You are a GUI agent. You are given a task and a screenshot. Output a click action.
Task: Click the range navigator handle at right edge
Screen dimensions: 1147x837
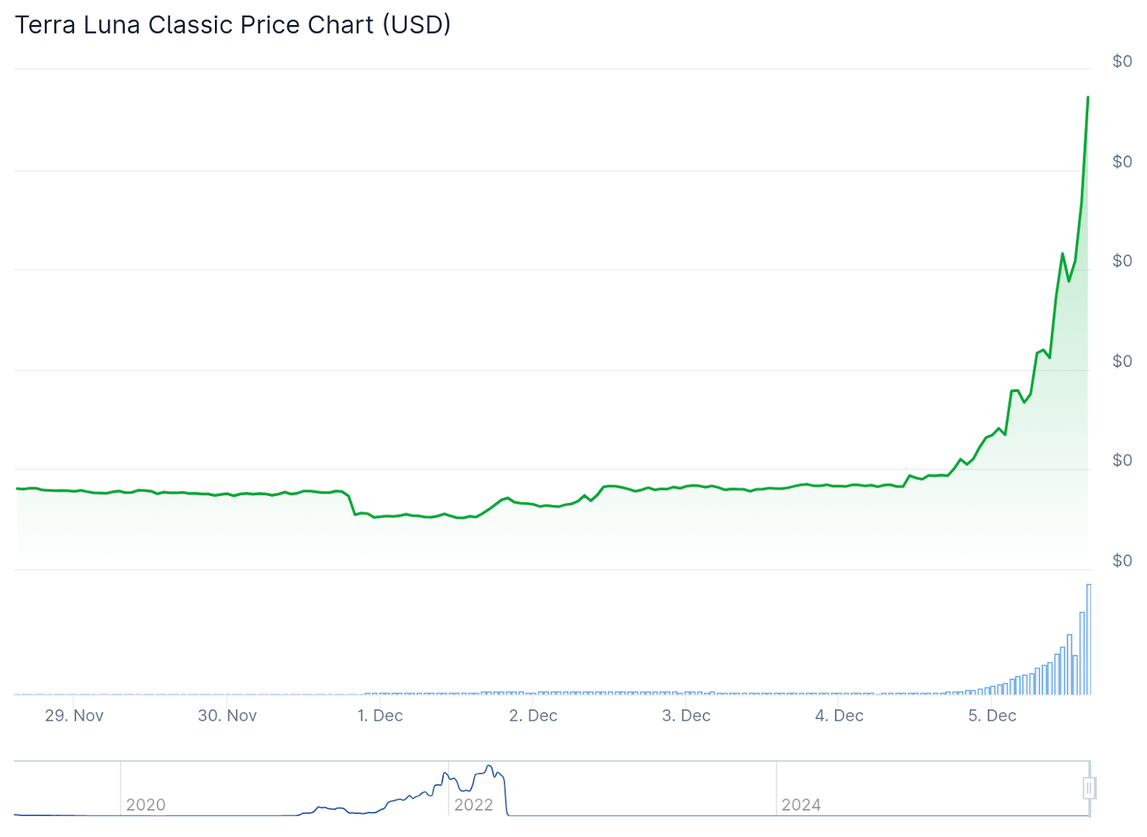(x=1089, y=788)
